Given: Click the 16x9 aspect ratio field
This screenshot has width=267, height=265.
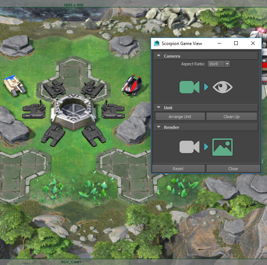Looking at the screenshot, I should coord(216,64).
